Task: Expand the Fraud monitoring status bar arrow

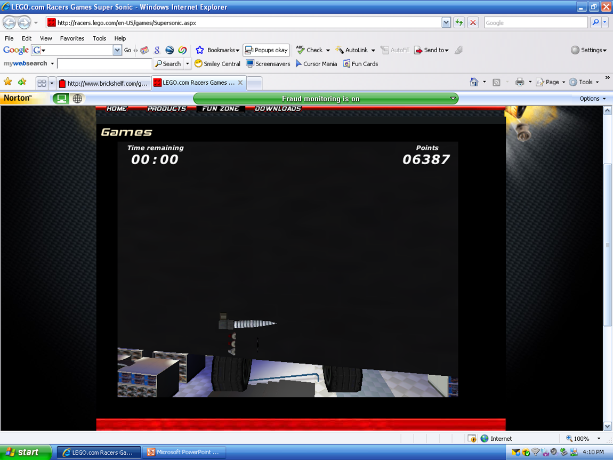Action: [x=453, y=98]
